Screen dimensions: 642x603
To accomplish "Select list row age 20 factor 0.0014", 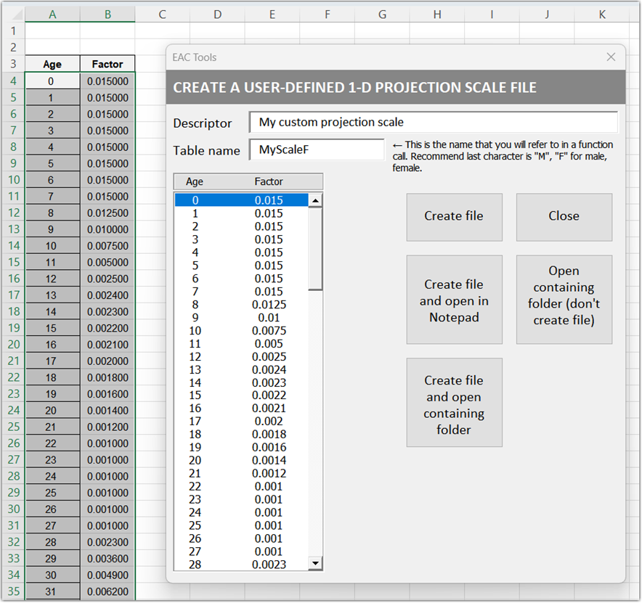I will click(x=241, y=461).
